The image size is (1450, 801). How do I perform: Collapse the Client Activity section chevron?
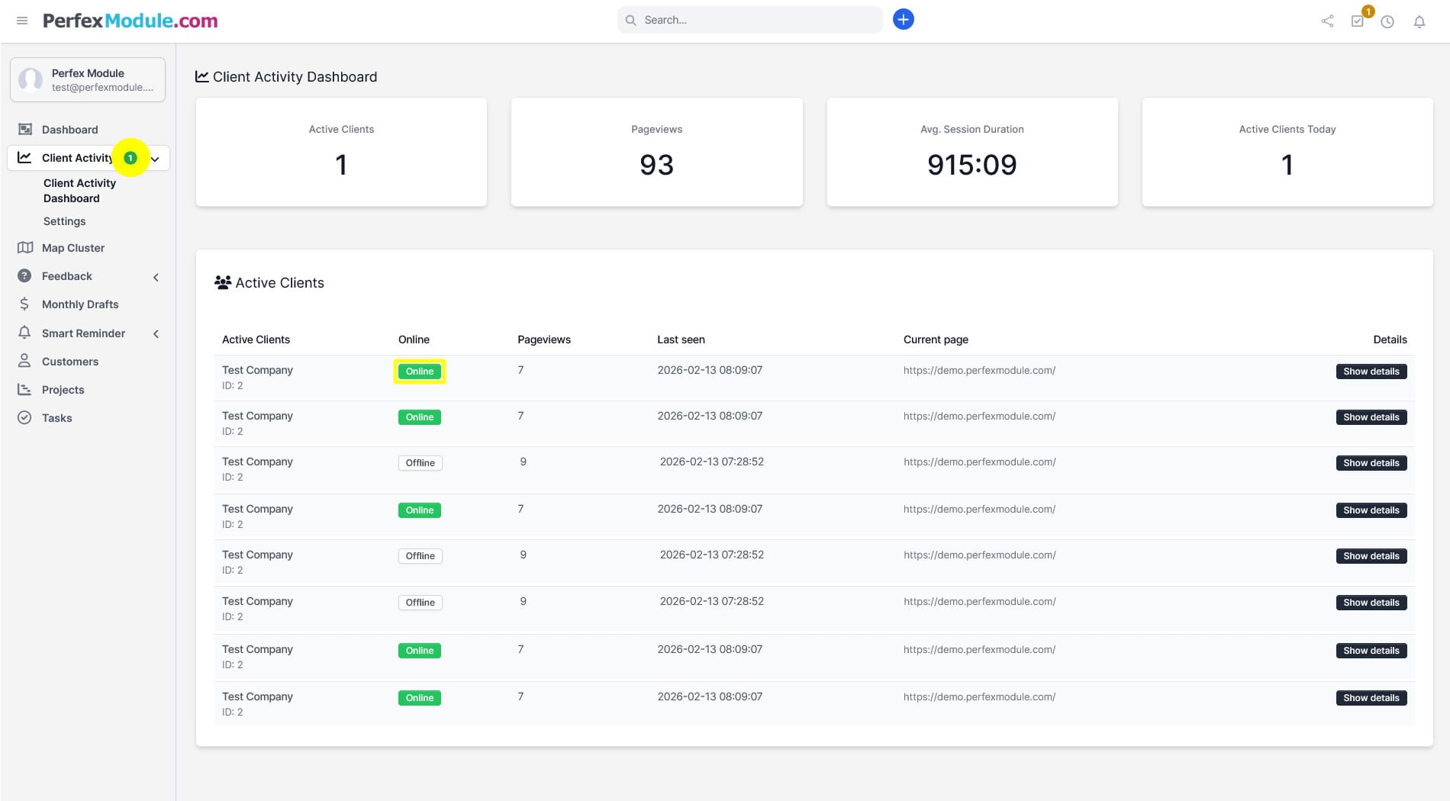[156, 158]
